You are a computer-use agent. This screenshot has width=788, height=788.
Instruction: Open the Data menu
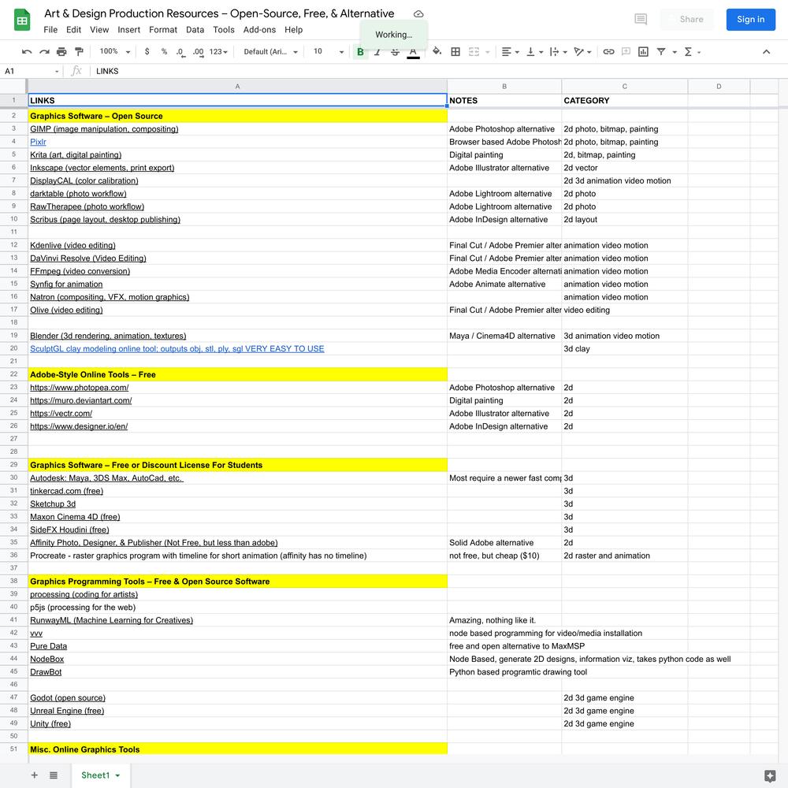pos(195,30)
